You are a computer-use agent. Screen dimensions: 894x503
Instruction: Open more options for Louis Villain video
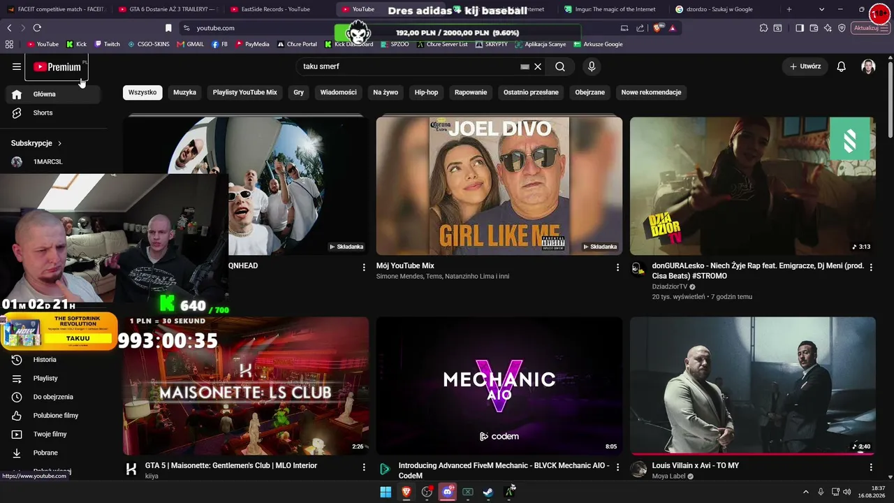pos(871,467)
